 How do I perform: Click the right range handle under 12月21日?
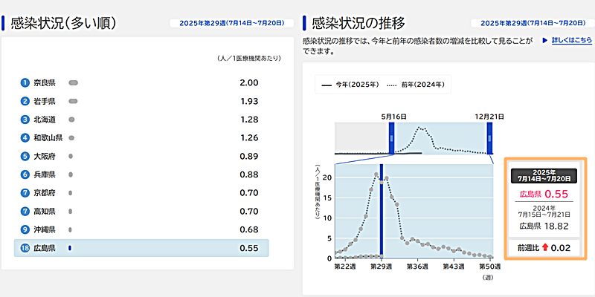pos(489,138)
